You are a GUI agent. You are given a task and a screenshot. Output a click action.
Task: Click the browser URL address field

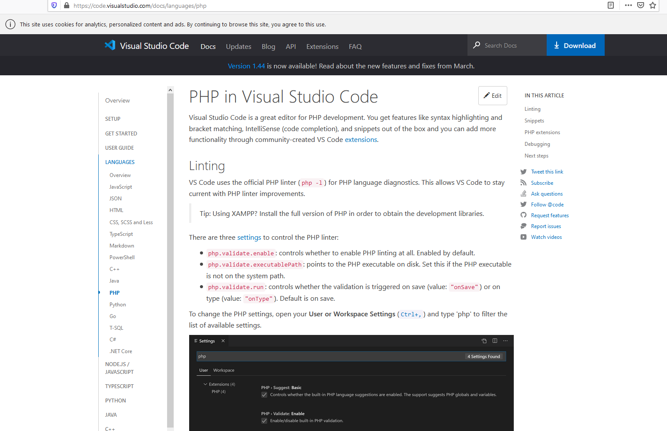338,6
